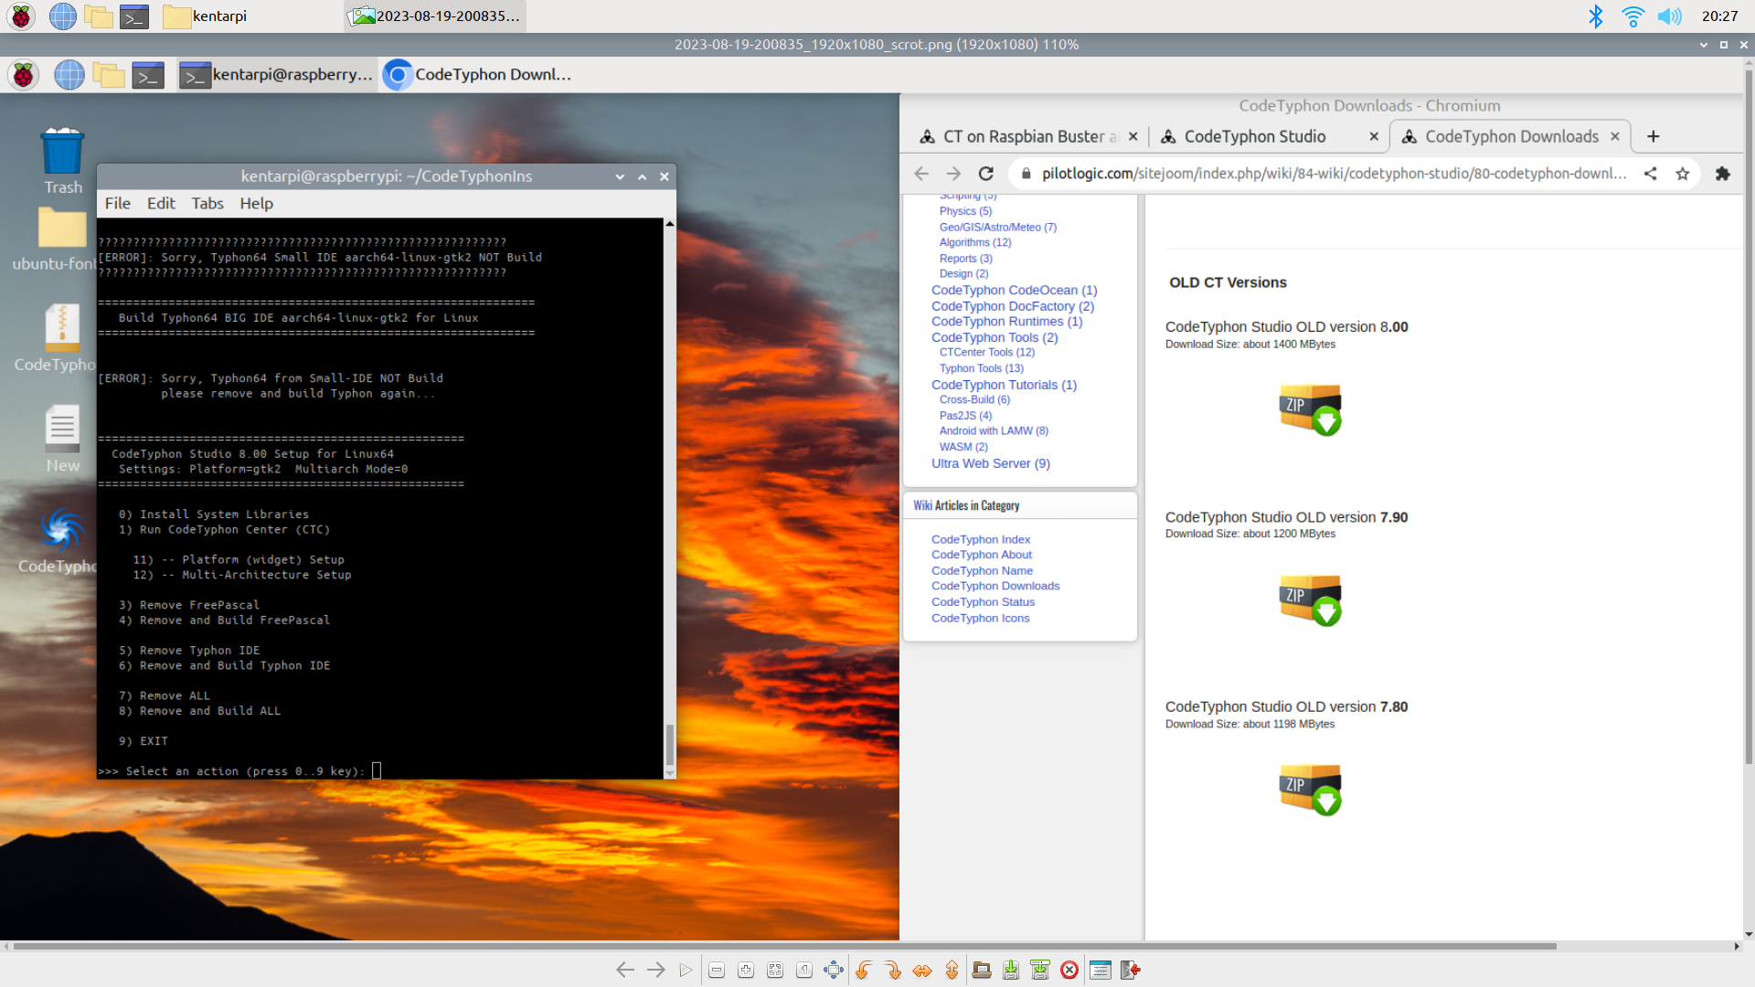Flip image horizontally
Screen dimensions: 1755x987
click(922, 970)
